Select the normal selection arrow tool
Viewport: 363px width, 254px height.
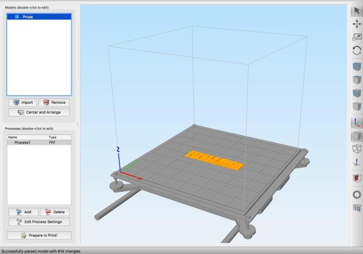pos(357,10)
